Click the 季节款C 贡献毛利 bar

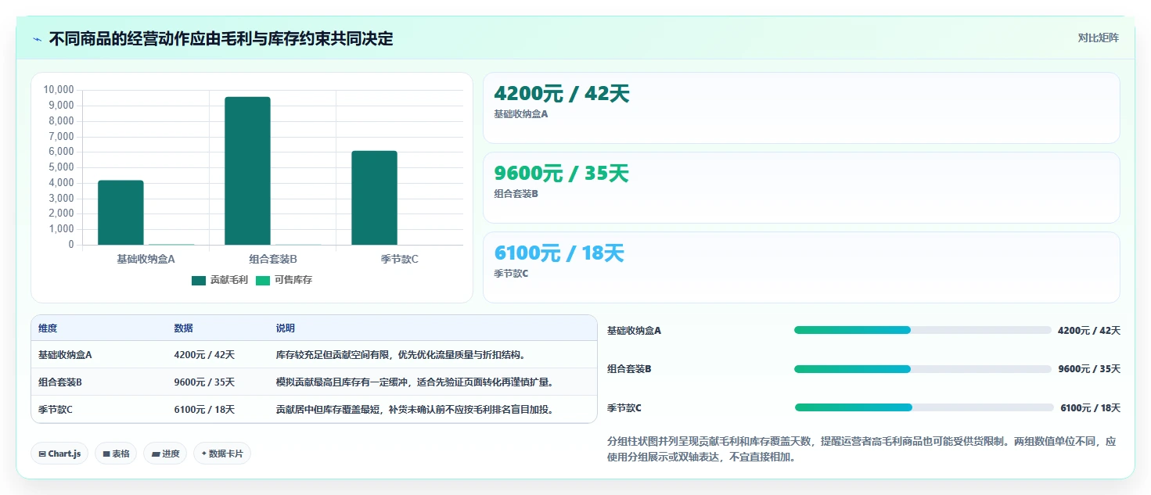[374, 198]
